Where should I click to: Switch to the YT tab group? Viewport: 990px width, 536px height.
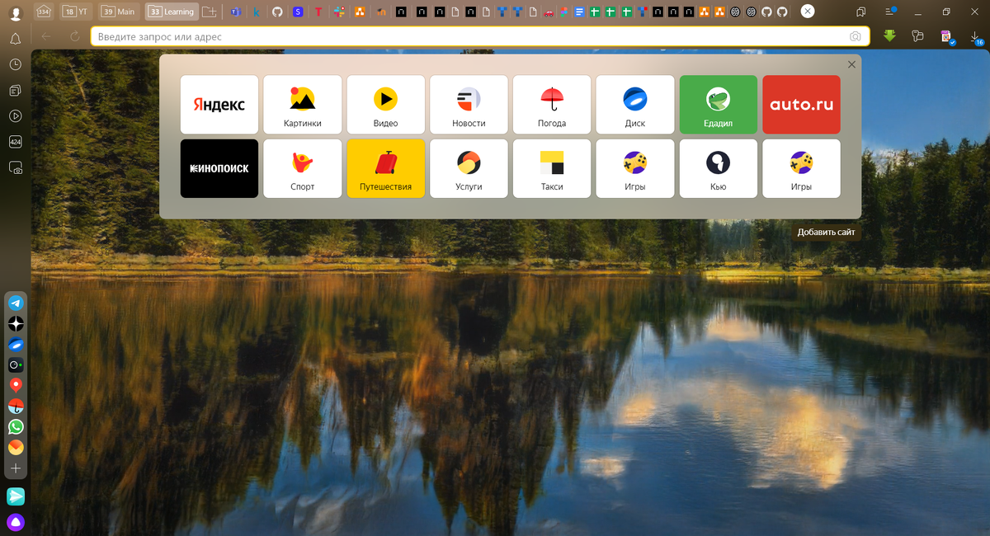[76, 12]
